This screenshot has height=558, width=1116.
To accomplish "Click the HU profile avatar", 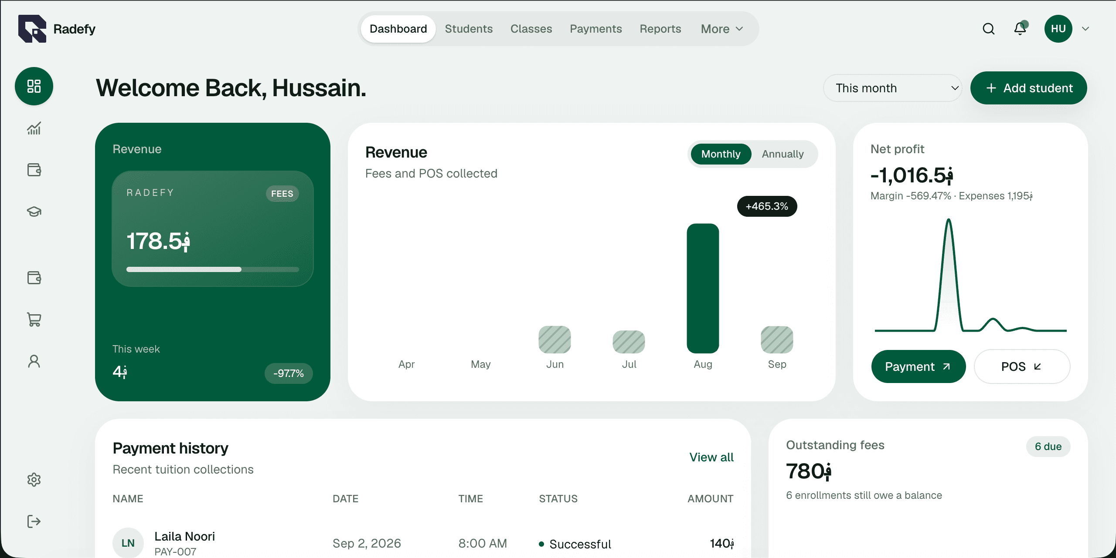I will [x=1058, y=29].
